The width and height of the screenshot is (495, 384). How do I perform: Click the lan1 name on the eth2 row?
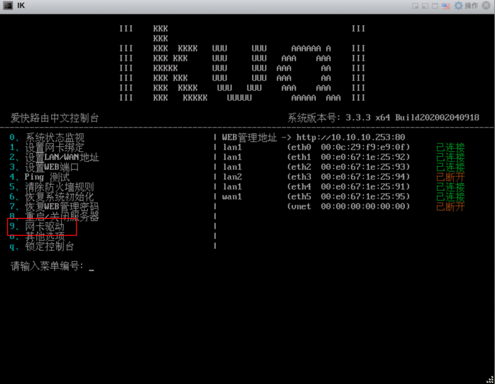(x=232, y=167)
